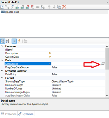Click the Description property value field
The width and height of the screenshot is (109, 118).
[78, 53]
